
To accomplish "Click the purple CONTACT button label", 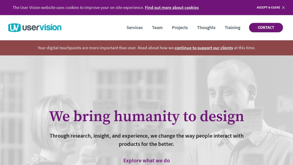I will [x=266, y=27].
